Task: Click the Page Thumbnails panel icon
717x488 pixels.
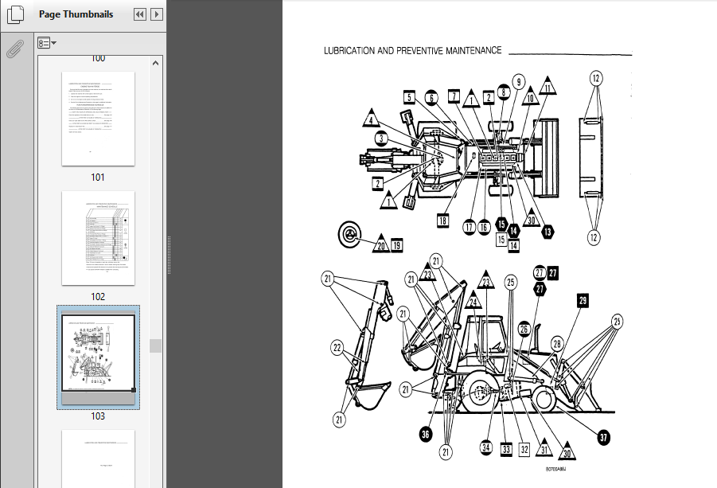Action: pyautogui.click(x=16, y=14)
